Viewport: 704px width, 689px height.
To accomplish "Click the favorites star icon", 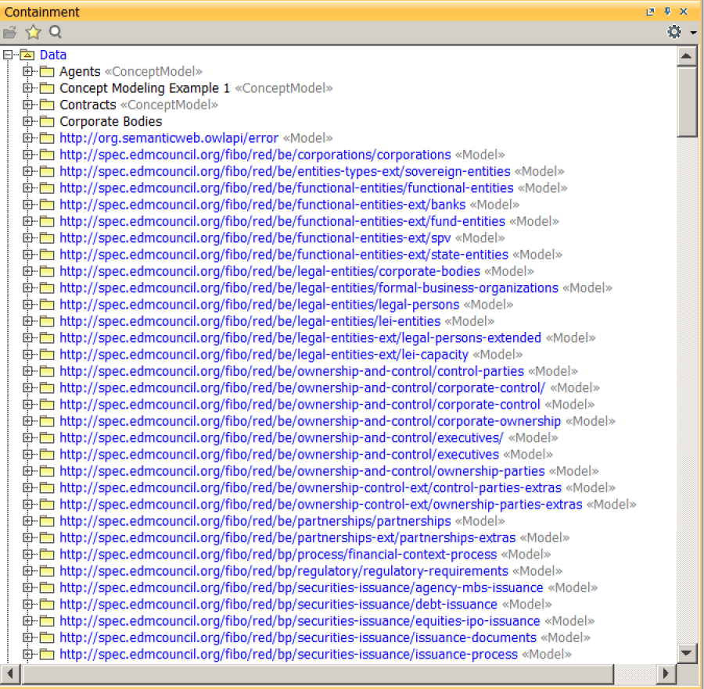I will coord(33,32).
